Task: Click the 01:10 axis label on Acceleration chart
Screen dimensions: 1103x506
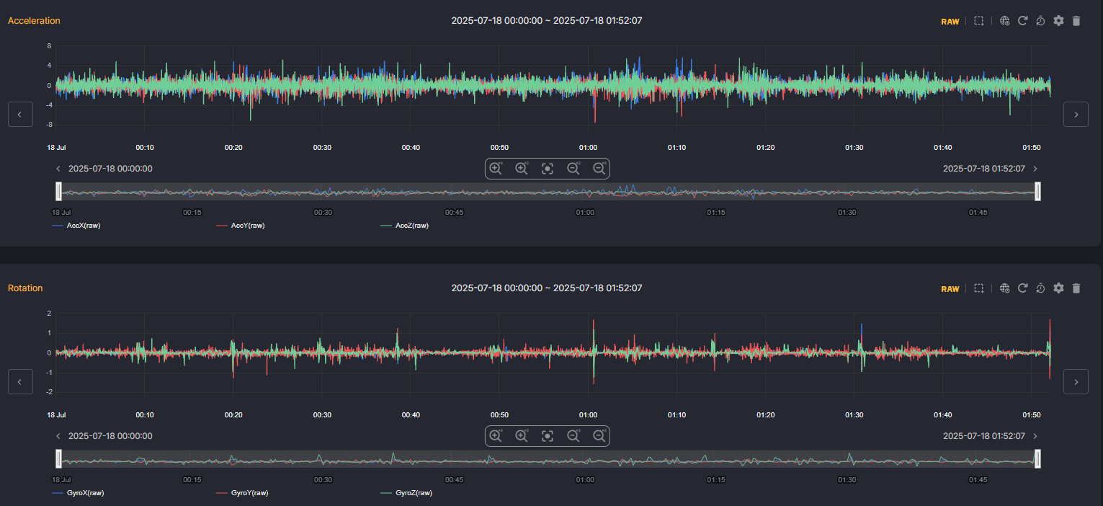Action: (x=676, y=147)
